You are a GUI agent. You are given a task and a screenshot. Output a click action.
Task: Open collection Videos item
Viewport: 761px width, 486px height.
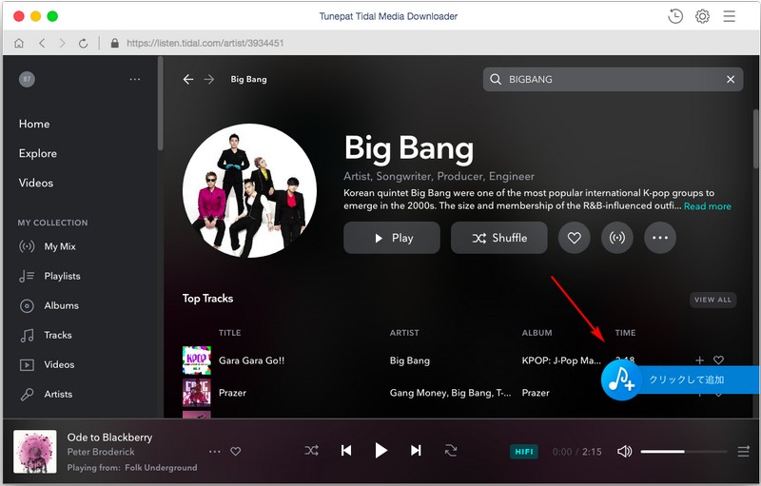click(x=47, y=365)
